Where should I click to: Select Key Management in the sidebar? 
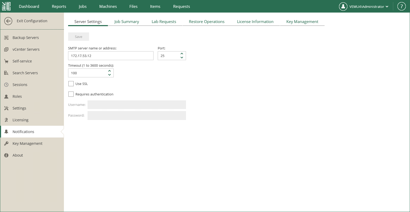coord(32,144)
